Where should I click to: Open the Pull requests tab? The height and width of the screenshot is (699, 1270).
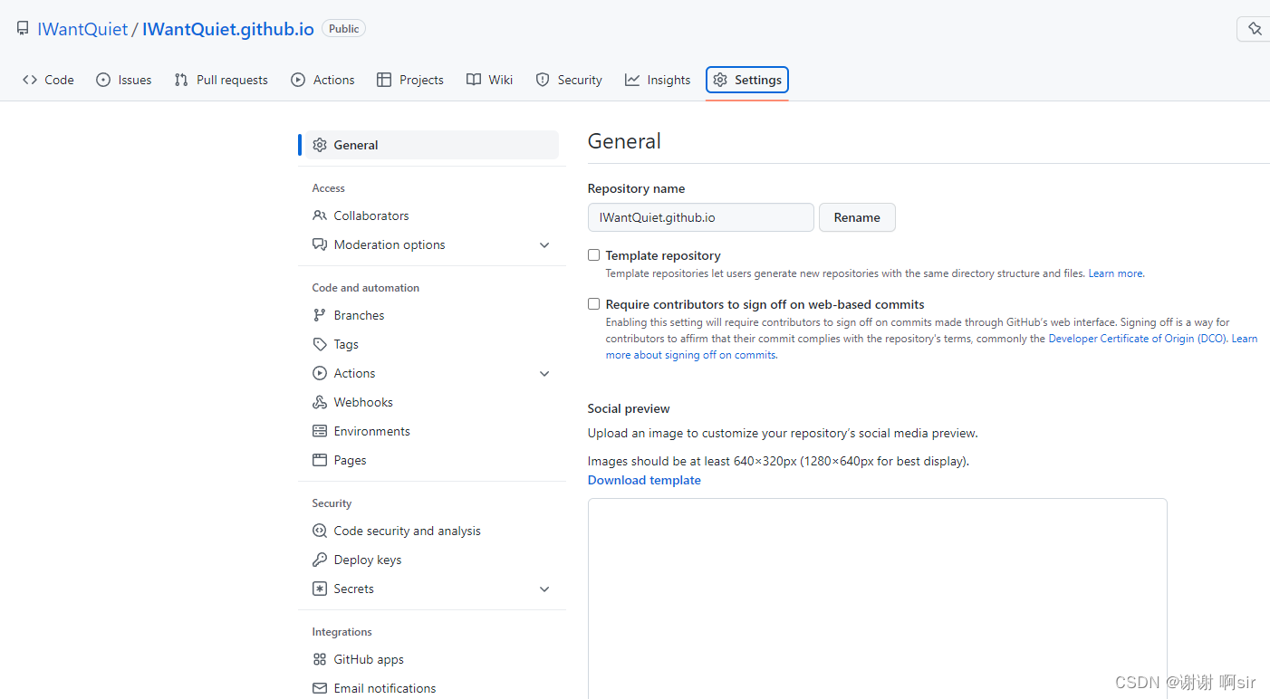(x=221, y=80)
